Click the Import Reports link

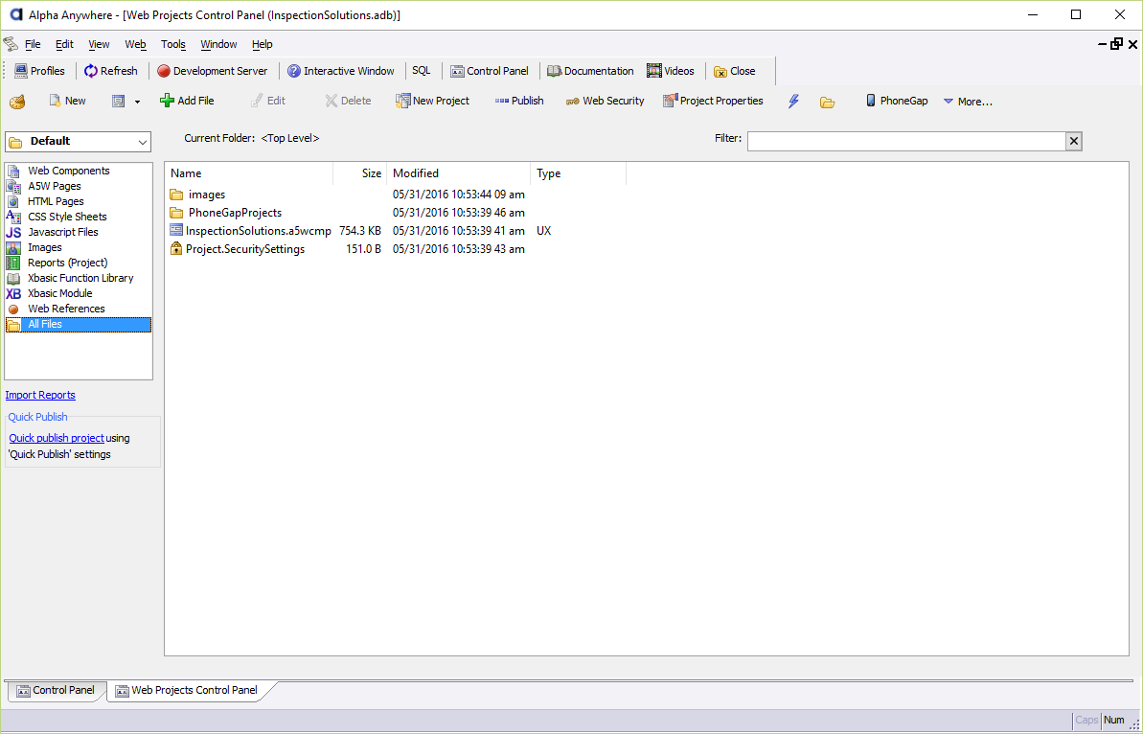pos(40,395)
